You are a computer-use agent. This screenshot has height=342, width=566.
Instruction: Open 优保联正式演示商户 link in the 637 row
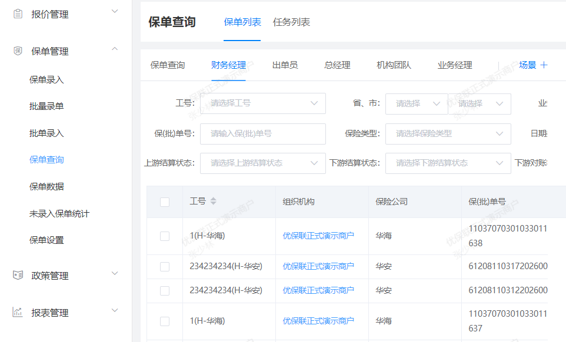318,321
